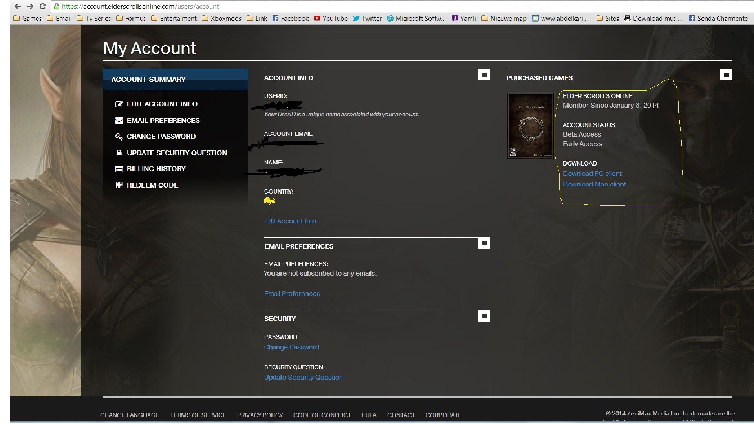Click the Download PC client link
The width and height of the screenshot is (754, 424).
click(x=592, y=174)
